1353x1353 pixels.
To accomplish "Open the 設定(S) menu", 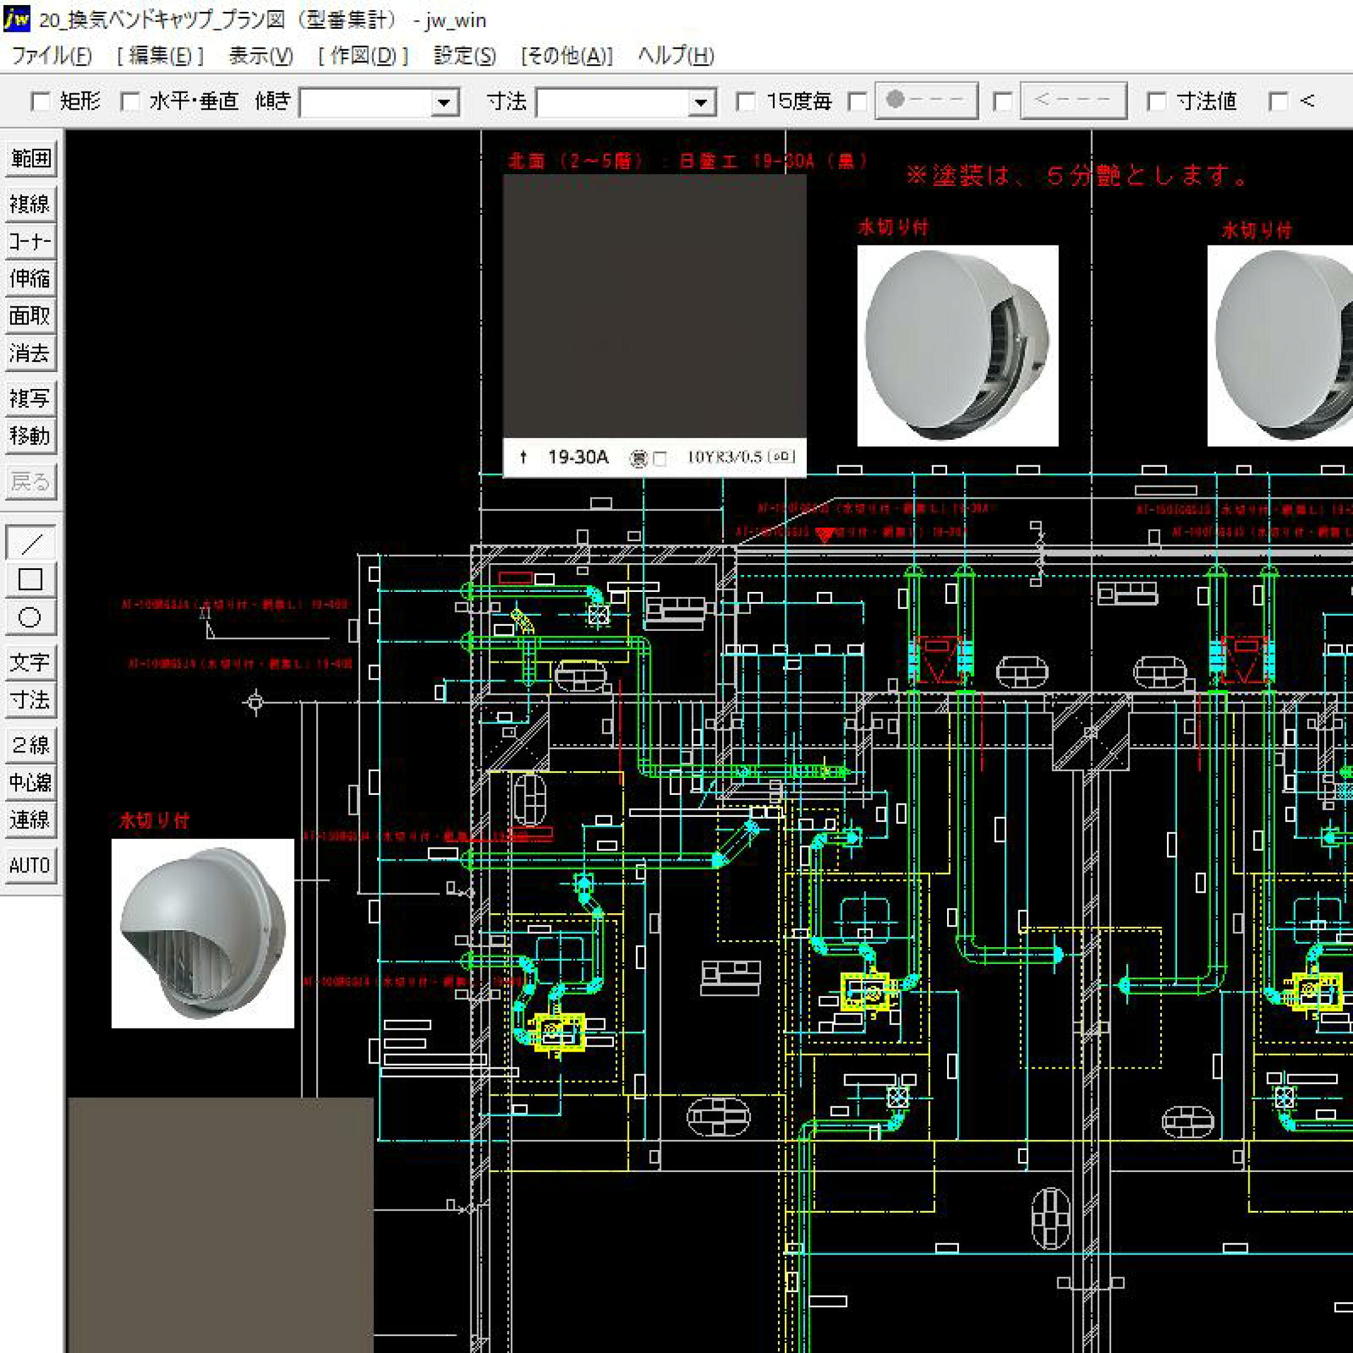I will click(x=465, y=57).
